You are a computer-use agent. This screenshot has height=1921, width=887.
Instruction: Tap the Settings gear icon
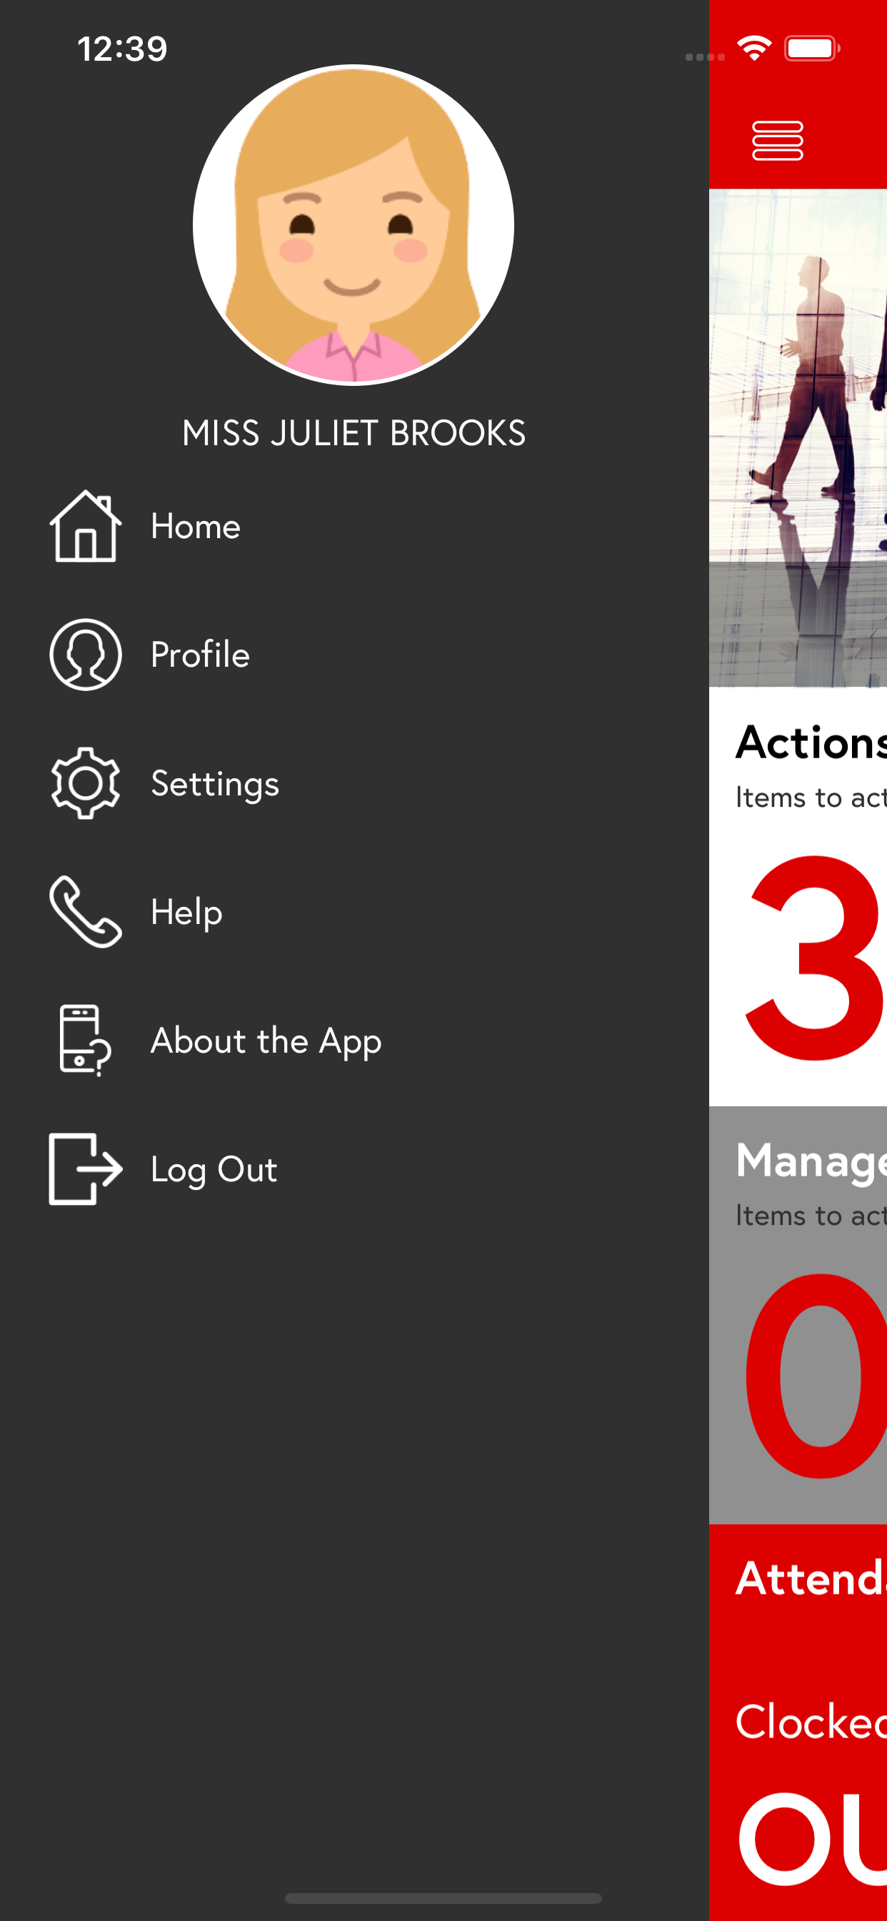click(x=86, y=783)
